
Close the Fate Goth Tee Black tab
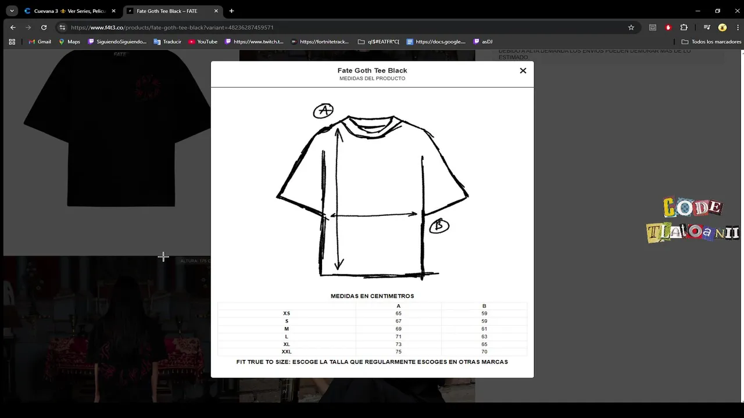[x=216, y=11]
